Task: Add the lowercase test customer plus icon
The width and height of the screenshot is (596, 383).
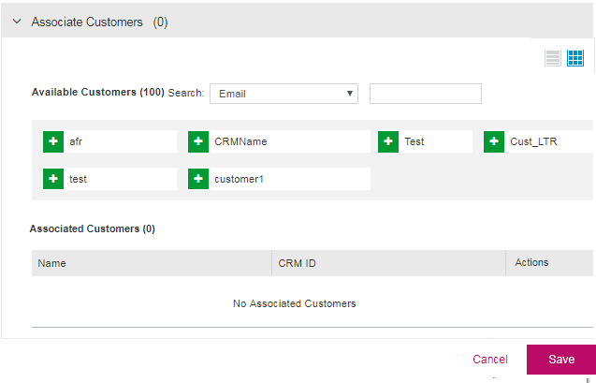Action: coord(53,179)
